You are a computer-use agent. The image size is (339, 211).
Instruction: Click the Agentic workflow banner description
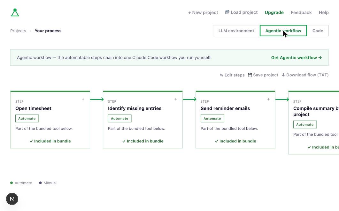(x=114, y=58)
